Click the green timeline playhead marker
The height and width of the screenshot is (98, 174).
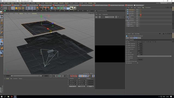tap(5, 11)
